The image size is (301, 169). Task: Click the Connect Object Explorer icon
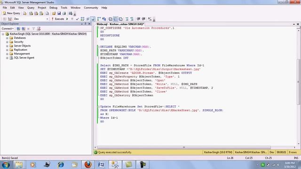click(x=18, y=29)
